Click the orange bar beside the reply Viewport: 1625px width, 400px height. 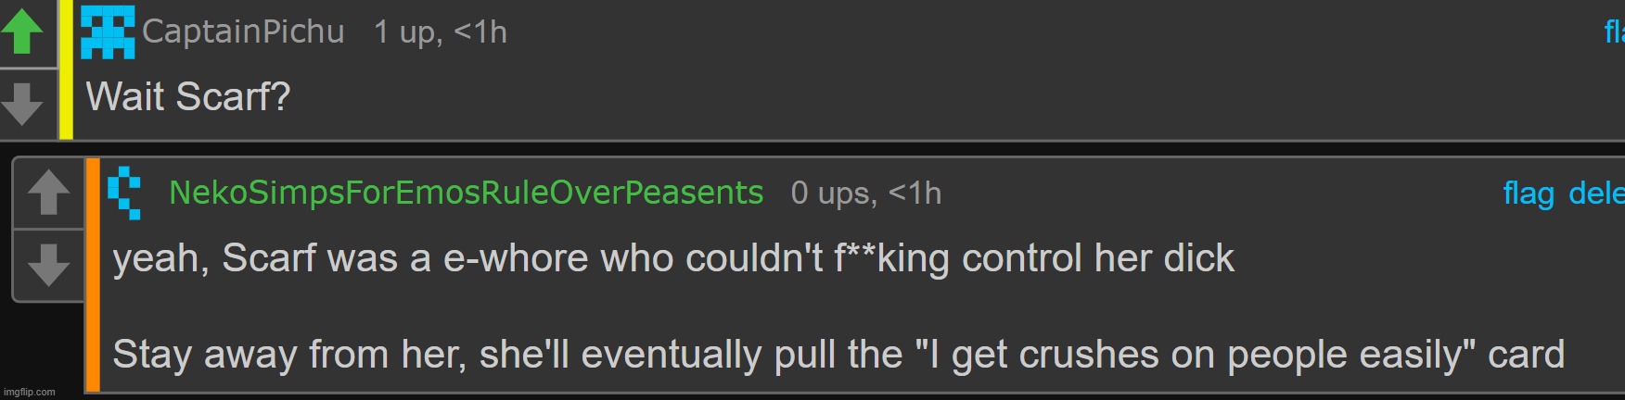[x=93, y=275]
